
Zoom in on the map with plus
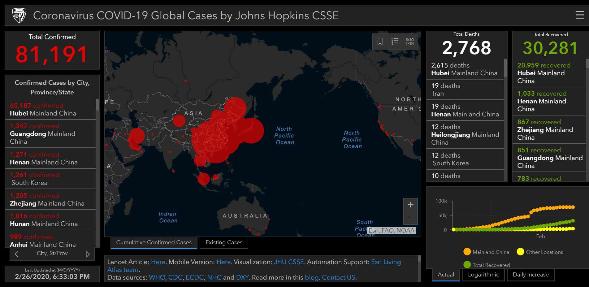pyautogui.click(x=410, y=205)
